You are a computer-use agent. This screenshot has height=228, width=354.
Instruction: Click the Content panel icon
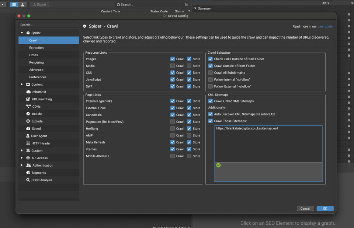coord(28,85)
